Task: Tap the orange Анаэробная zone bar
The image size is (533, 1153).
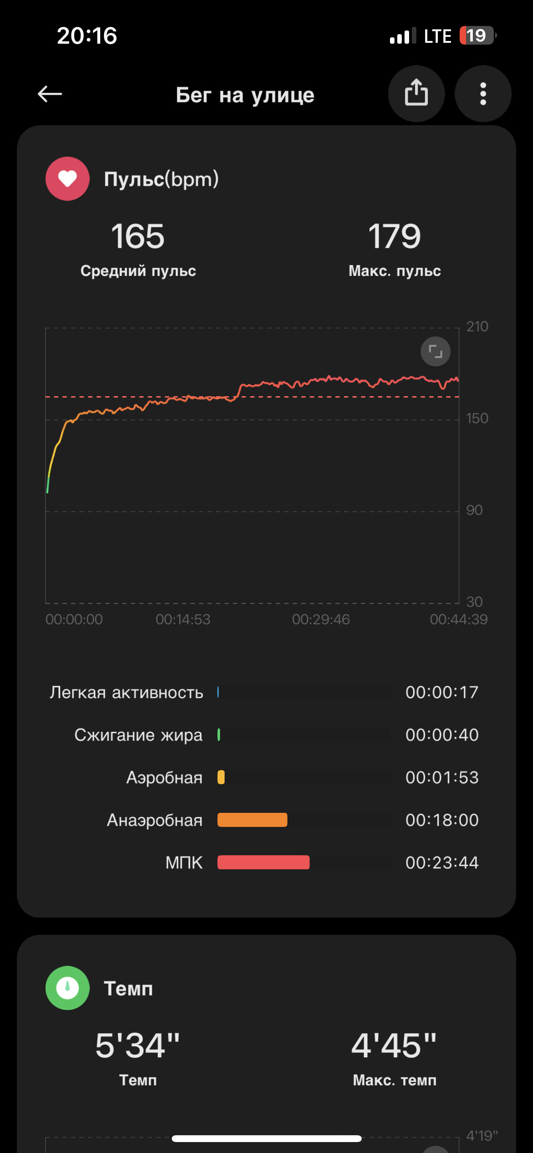Action: 252,820
